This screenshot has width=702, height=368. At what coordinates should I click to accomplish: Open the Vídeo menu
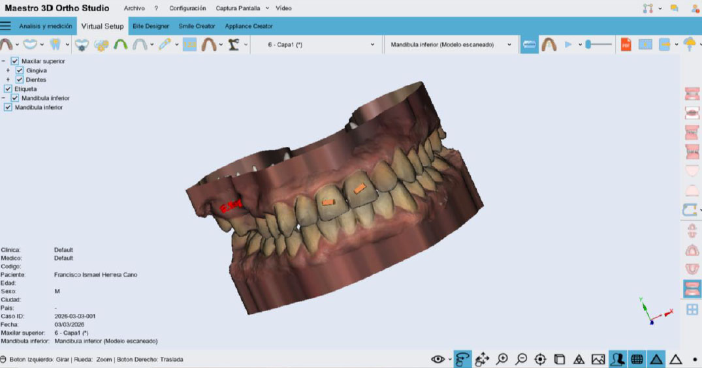click(x=283, y=8)
